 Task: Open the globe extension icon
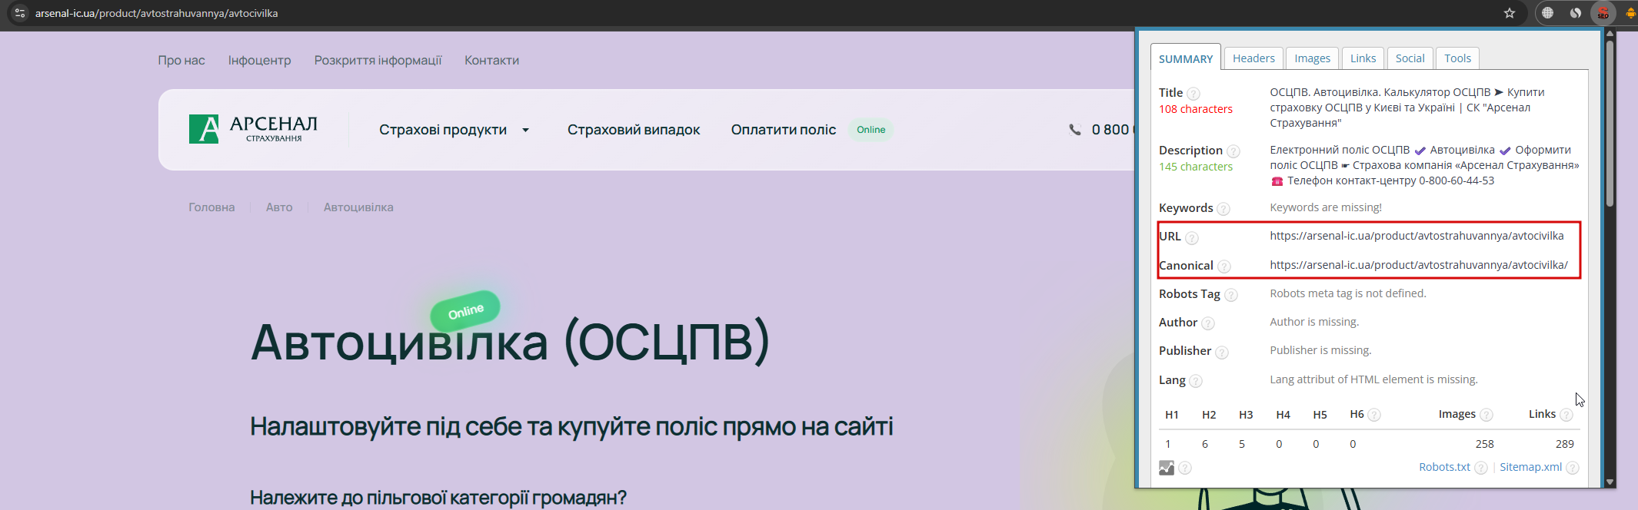[1547, 13]
